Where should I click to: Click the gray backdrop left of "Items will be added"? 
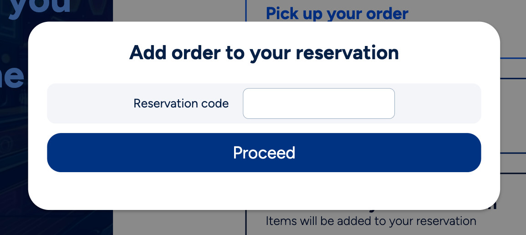tap(182, 223)
